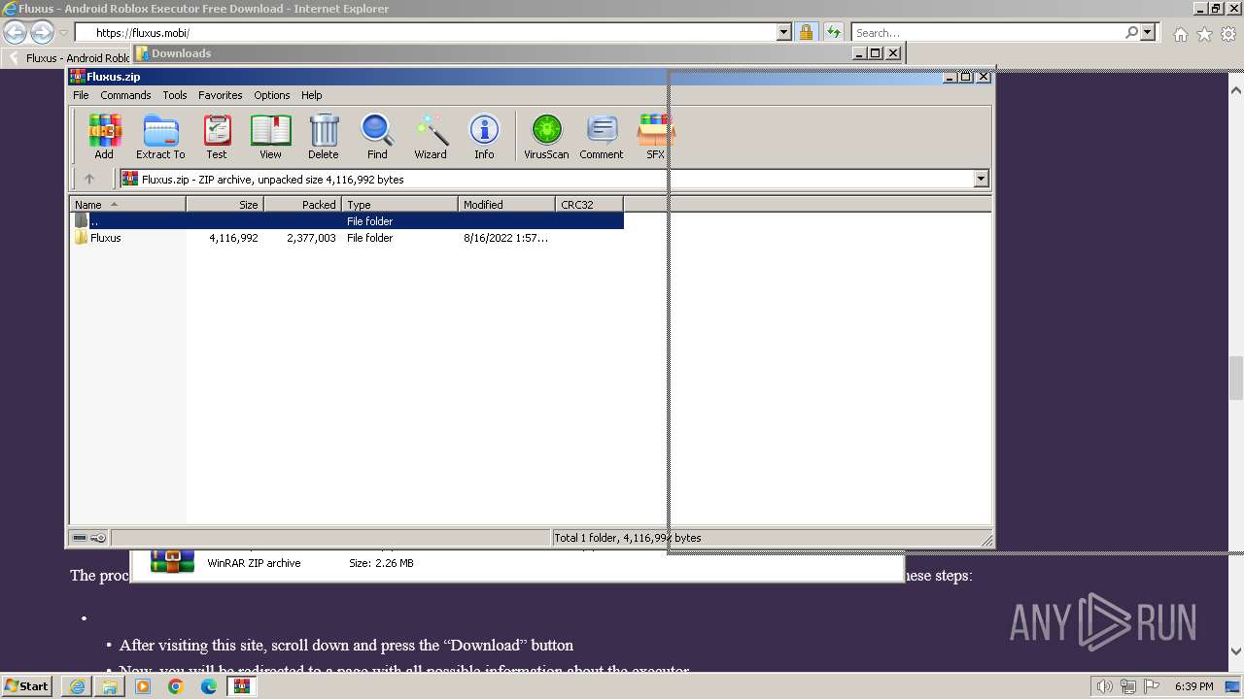Click the Windows Start button
Screen dimensions: 1244x699
pos(27,685)
